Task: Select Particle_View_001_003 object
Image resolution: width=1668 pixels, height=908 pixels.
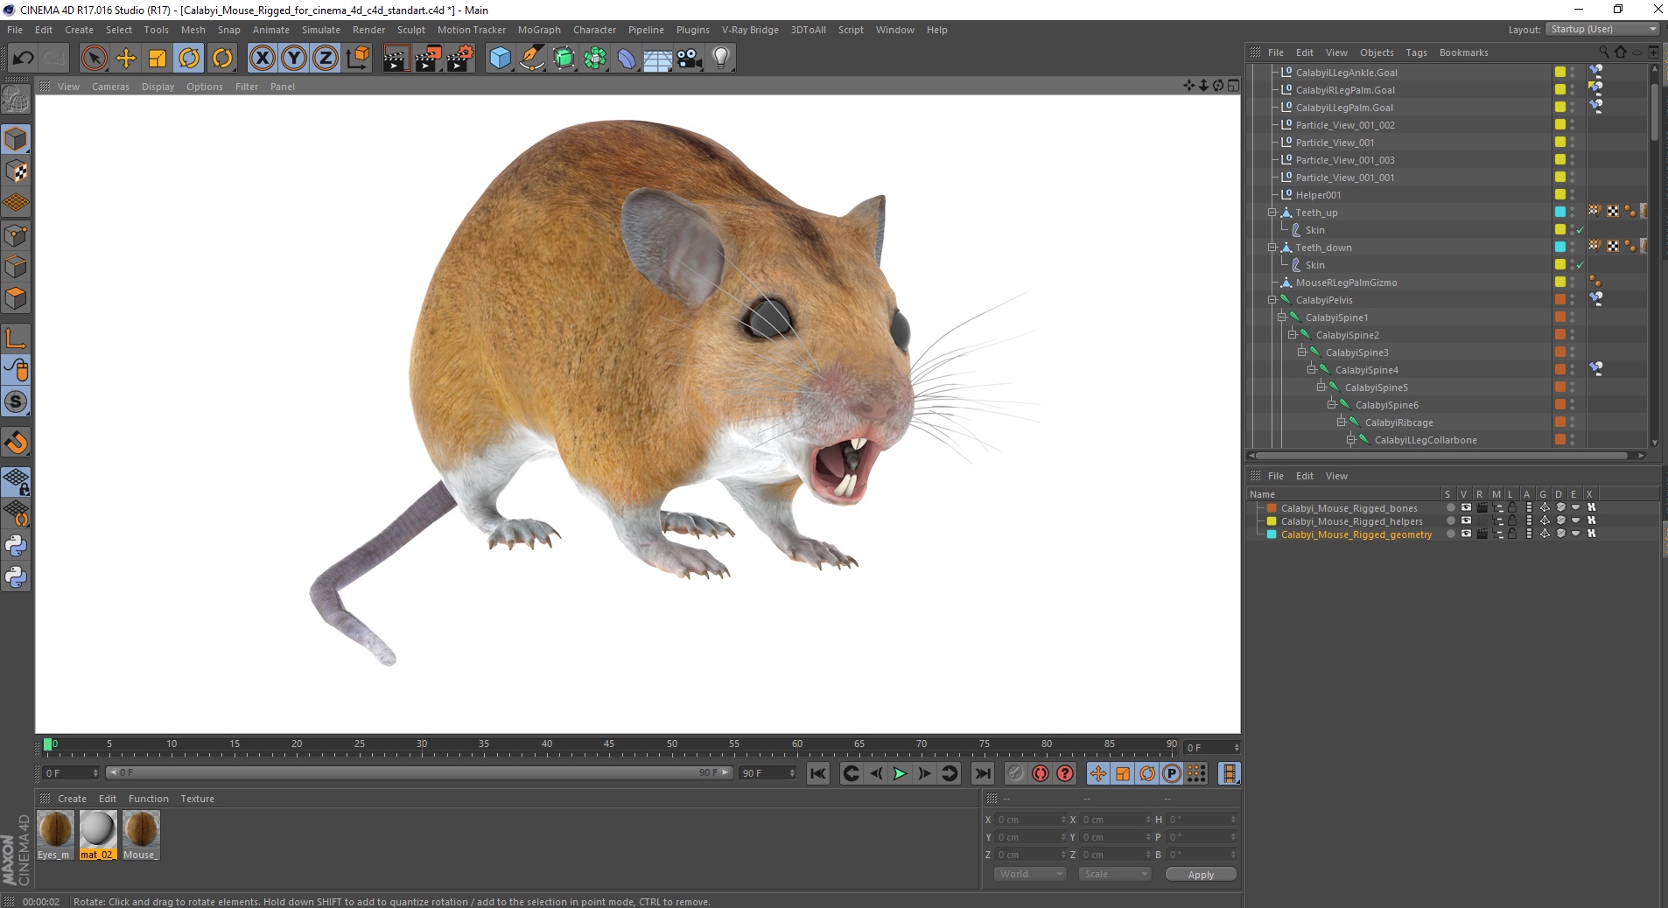Action: pyautogui.click(x=1345, y=160)
